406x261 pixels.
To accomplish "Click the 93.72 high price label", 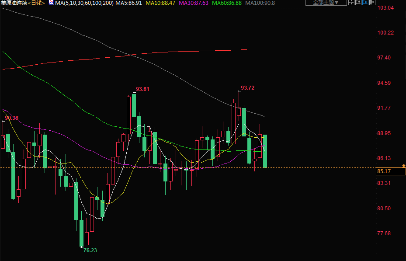I will point(247,88).
